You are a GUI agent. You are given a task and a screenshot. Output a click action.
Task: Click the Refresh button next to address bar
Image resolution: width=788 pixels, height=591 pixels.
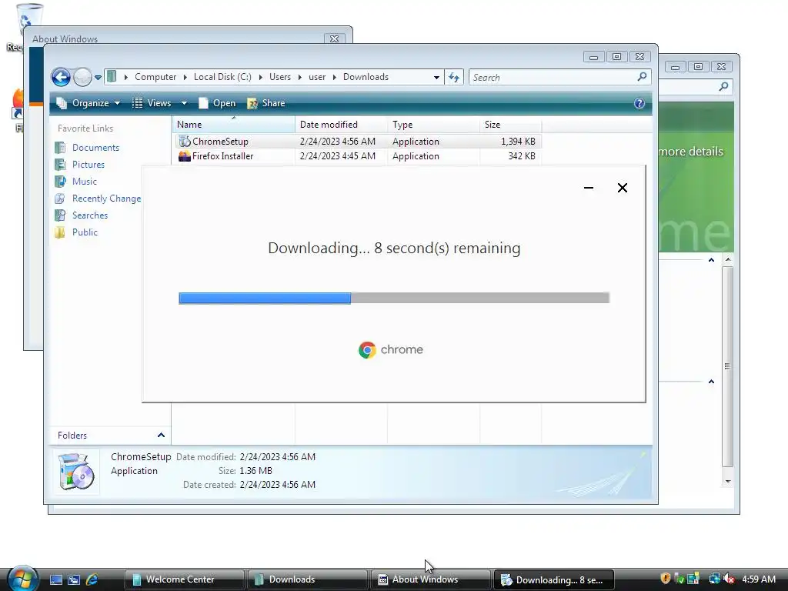pyautogui.click(x=454, y=78)
